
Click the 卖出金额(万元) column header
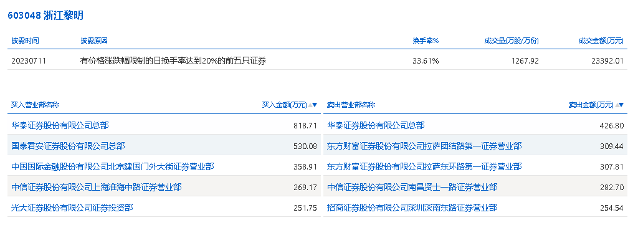(x=591, y=105)
